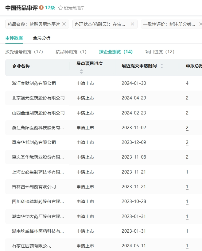Click company name 山西鑫煜制药股份有限公司
Screen dimensions: 202x251
click(38, 113)
